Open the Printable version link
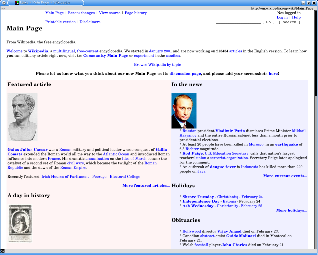This screenshot has height=255, width=318. [x=60, y=22]
